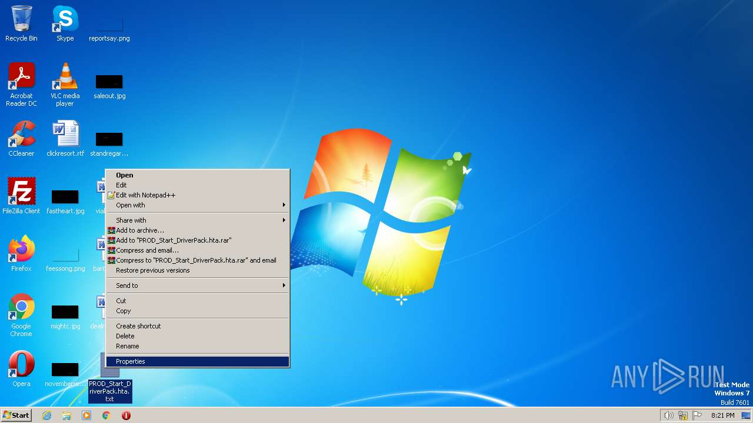Choose Edit in the context menu
Viewport: 753px width, 423px height.
[x=198, y=185]
